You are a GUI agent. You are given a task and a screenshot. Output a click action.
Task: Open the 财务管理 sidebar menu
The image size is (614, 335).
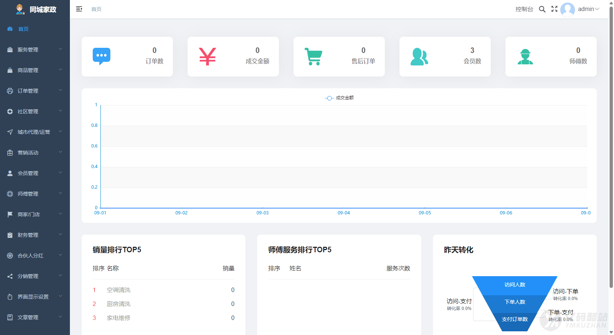(x=35, y=235)
